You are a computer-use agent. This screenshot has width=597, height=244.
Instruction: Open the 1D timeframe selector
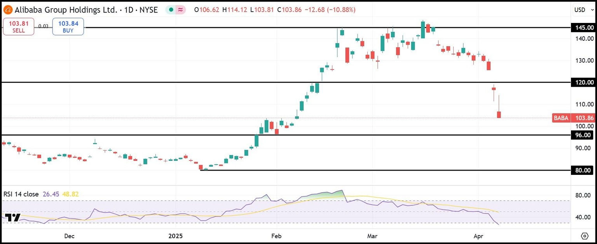[x=128, y=10]
